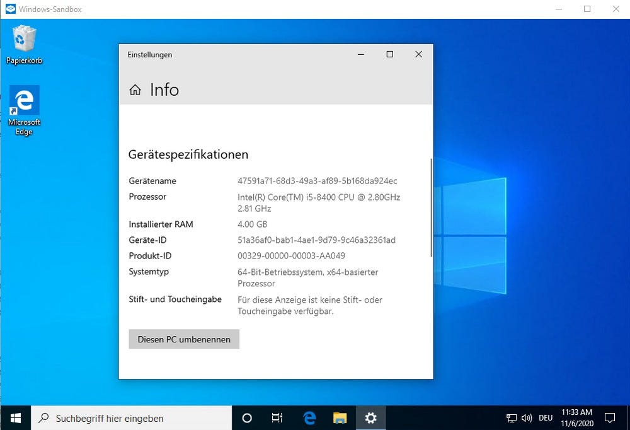Open the Papierkorb recycle bin icon
The image size is (630, 430).
(x=24, y=44)
